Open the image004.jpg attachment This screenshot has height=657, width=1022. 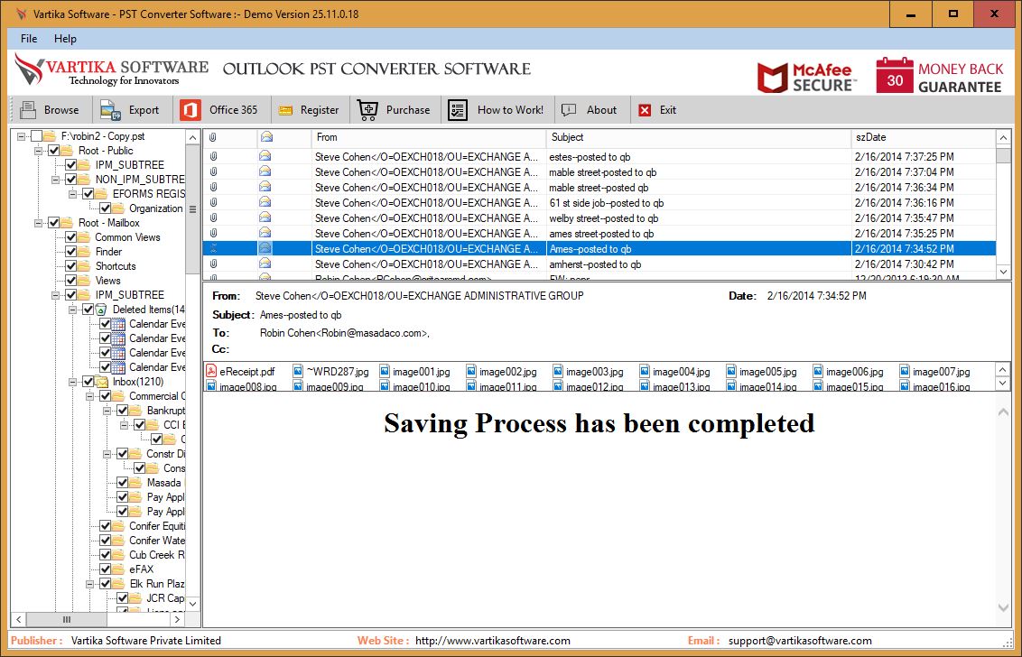[674, 372]
